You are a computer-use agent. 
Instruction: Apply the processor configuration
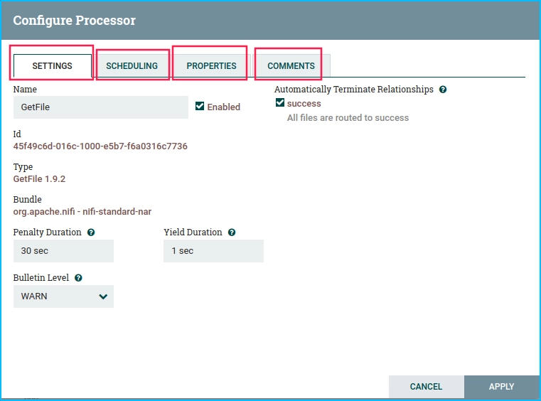click(502, 387)
